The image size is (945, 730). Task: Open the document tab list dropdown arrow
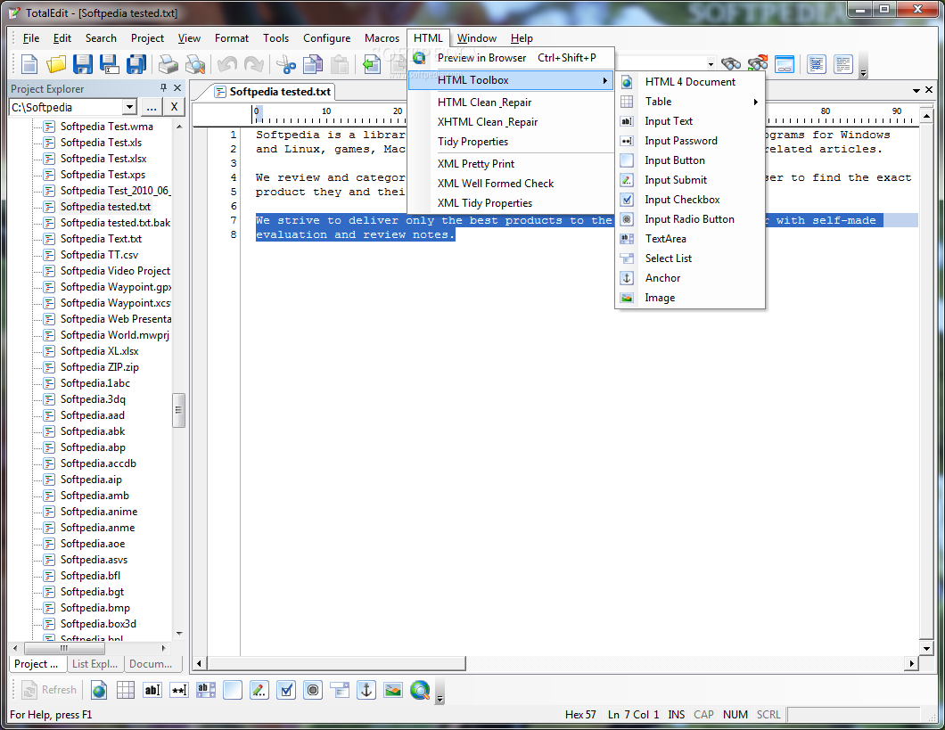coord(916,90)
